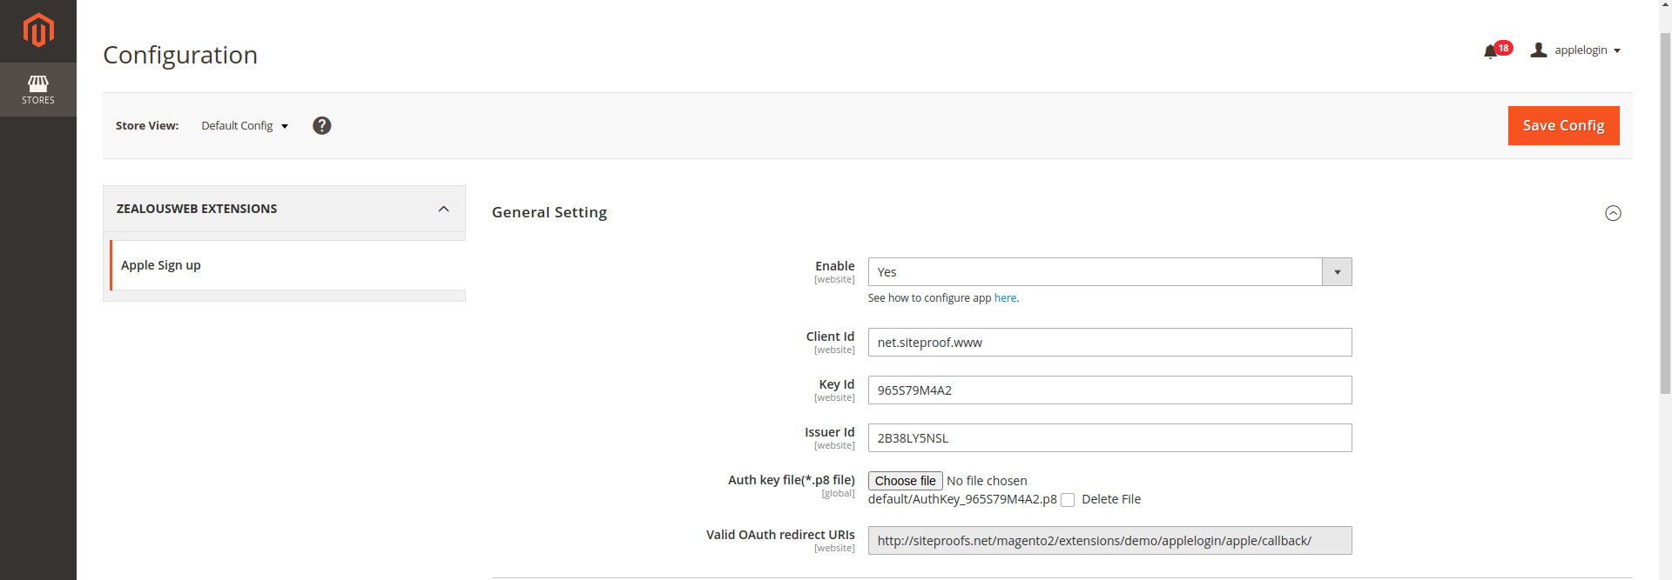Click the Client Id input field
The height and width of the screenshot is (580, 1672).
pos(1109,343)
